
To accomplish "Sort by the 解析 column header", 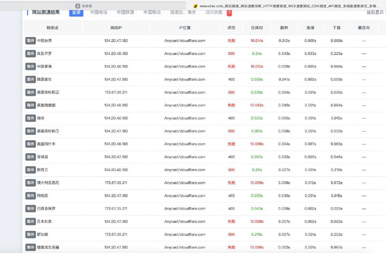I will click(284, 28).
